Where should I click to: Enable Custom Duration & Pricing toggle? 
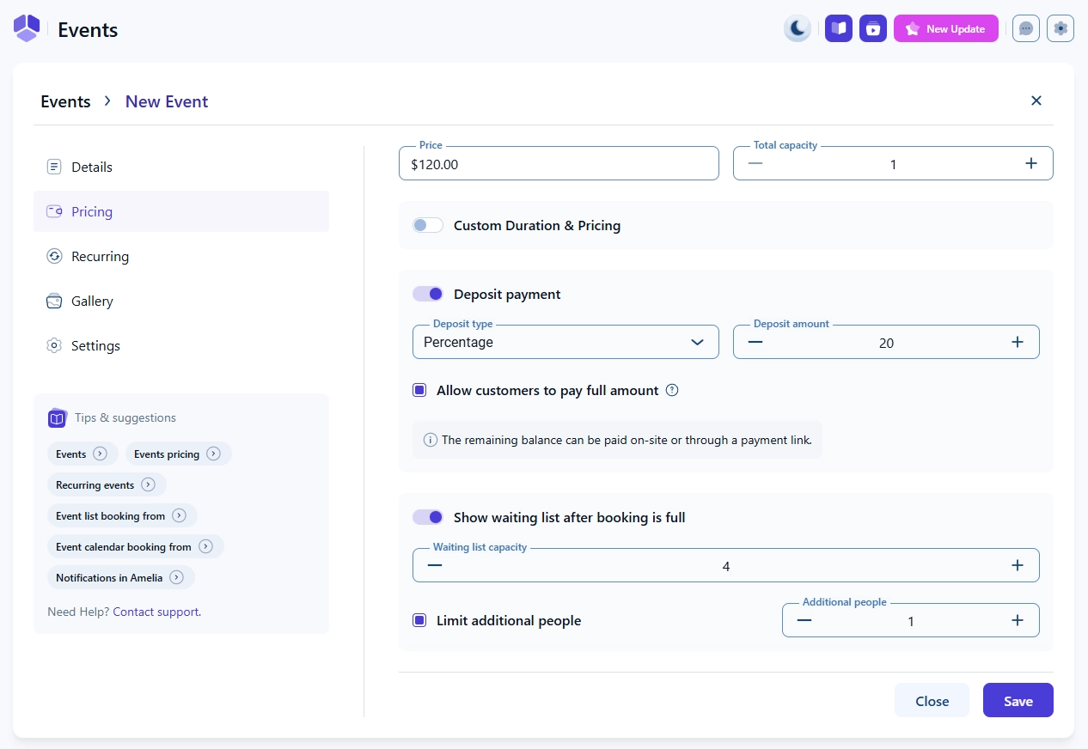pos(427,225)
